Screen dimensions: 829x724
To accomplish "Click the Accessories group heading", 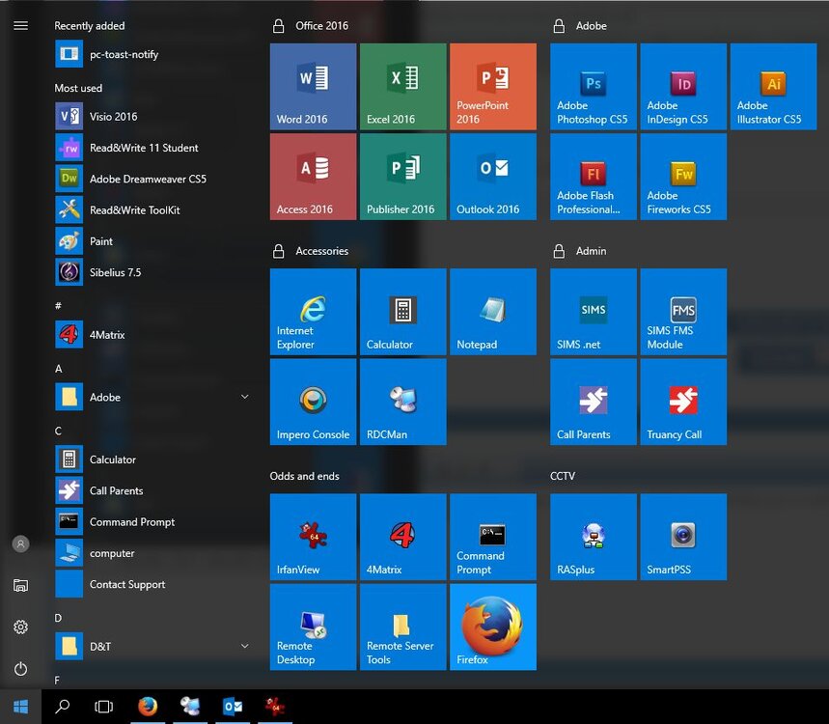I will tap(321, 251).
